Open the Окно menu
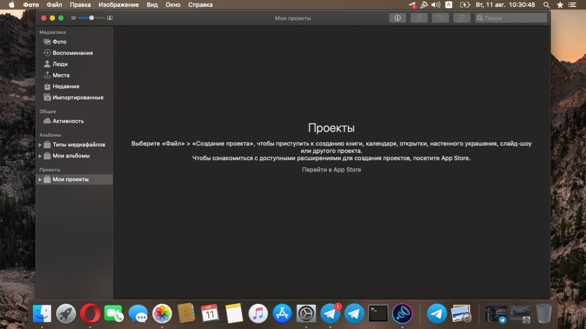This screenshot has height=329, width=586. 173,5
